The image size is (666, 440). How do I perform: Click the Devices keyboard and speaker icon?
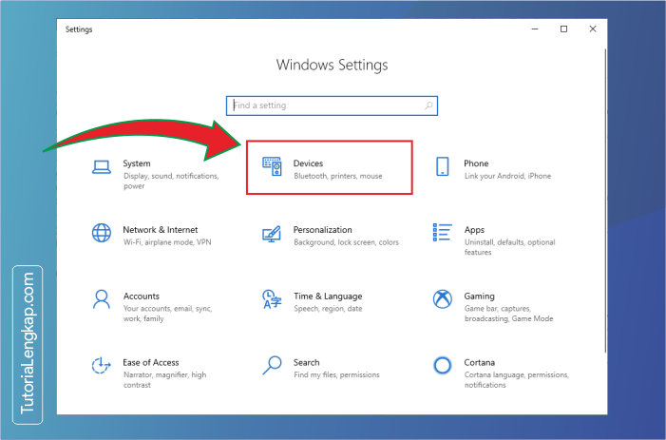tap(272, 166)
